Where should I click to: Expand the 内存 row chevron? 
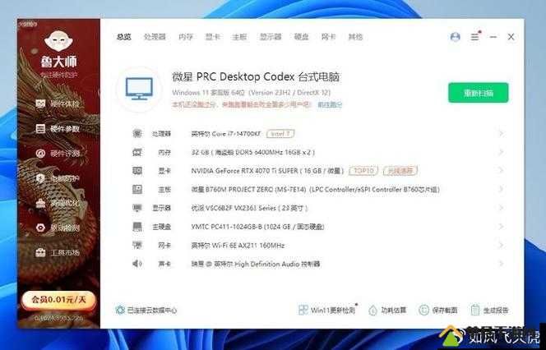pos(501,152)
